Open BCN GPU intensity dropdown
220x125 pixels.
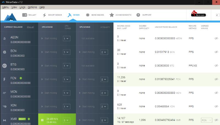pos(104,52)
